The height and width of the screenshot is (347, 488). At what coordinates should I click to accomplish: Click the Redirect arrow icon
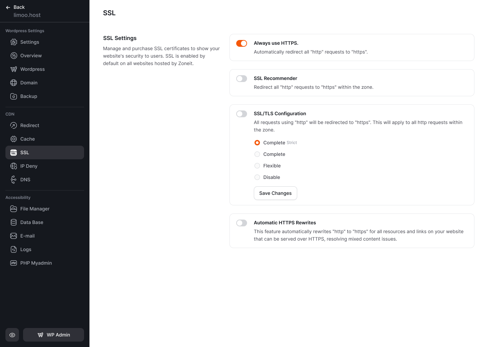[14, 125]
